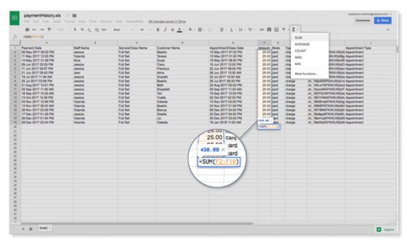This screenshot has width=407, height=245.
Task: Open the font size dropdown
Action: click(x=146, y=30)
